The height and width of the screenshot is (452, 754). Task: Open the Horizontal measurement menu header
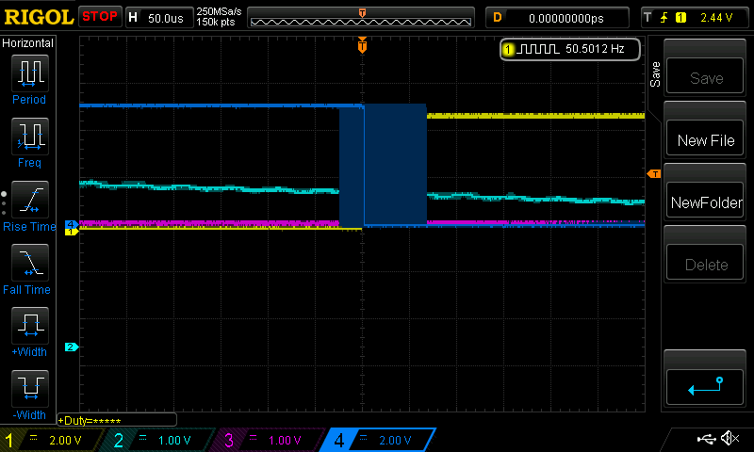click(x=29, y=43)
